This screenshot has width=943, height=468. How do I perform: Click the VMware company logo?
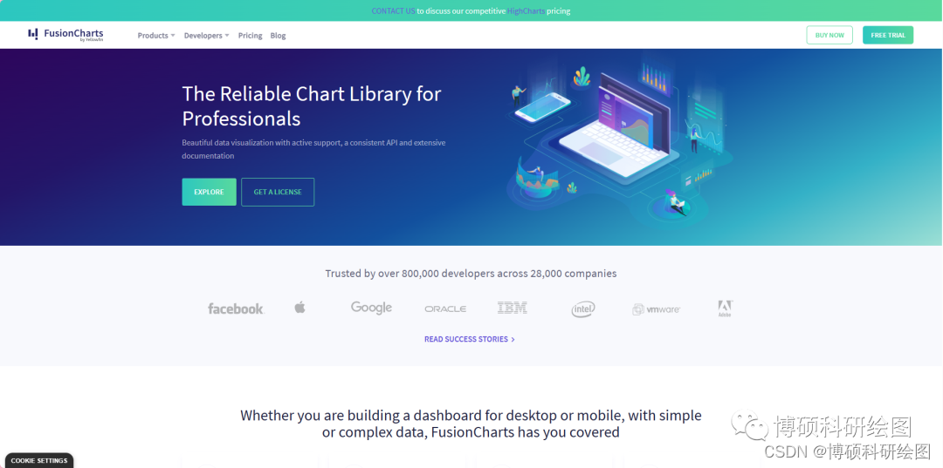click(656, 309)
